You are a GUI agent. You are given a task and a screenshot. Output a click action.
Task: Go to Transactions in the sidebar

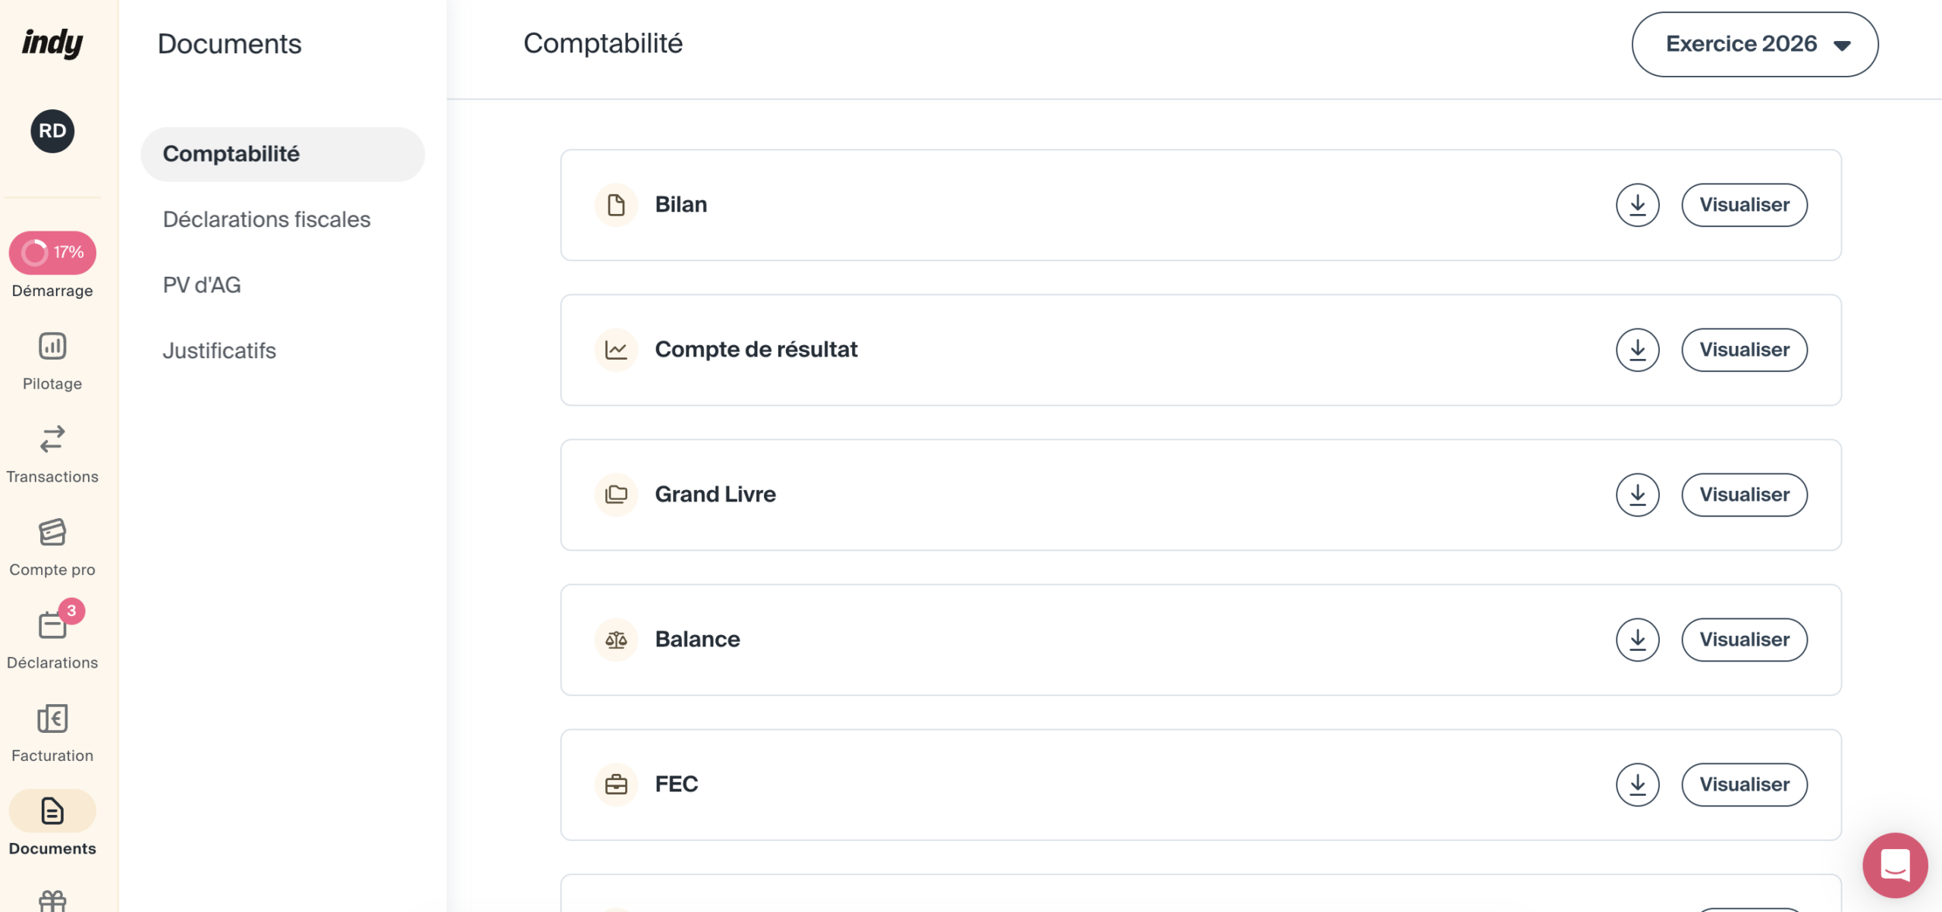(x=52, y=455)
